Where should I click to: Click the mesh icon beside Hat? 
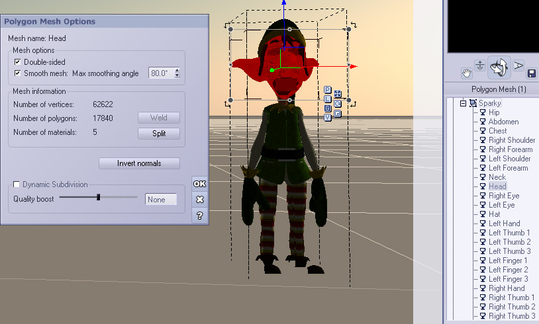483,214
